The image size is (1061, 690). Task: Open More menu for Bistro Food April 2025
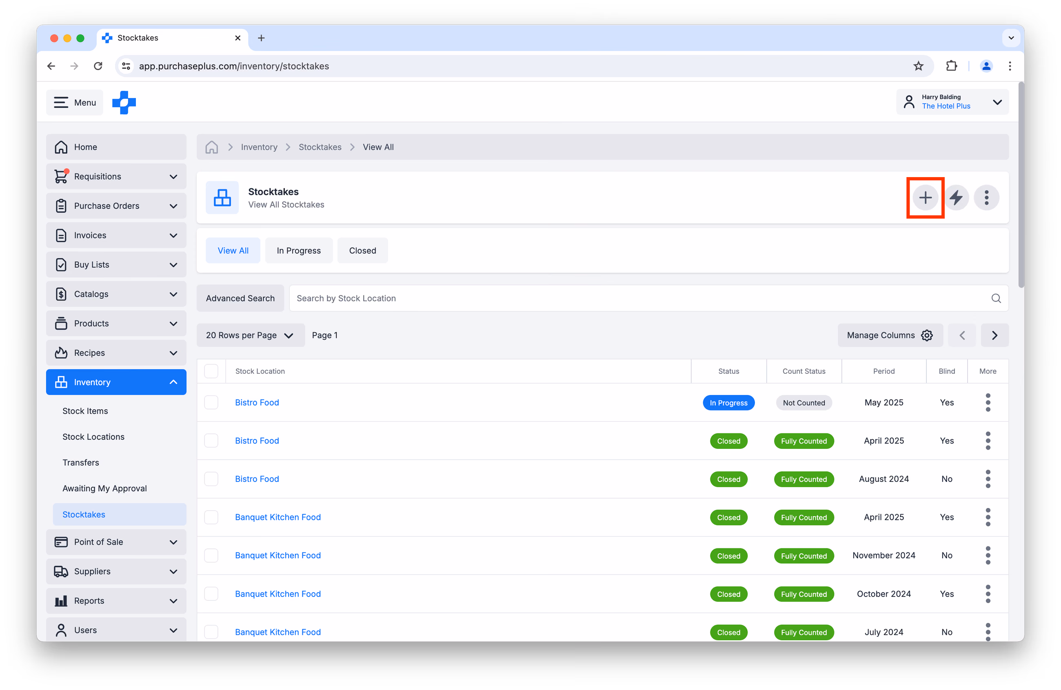click(x=988, y=441)
